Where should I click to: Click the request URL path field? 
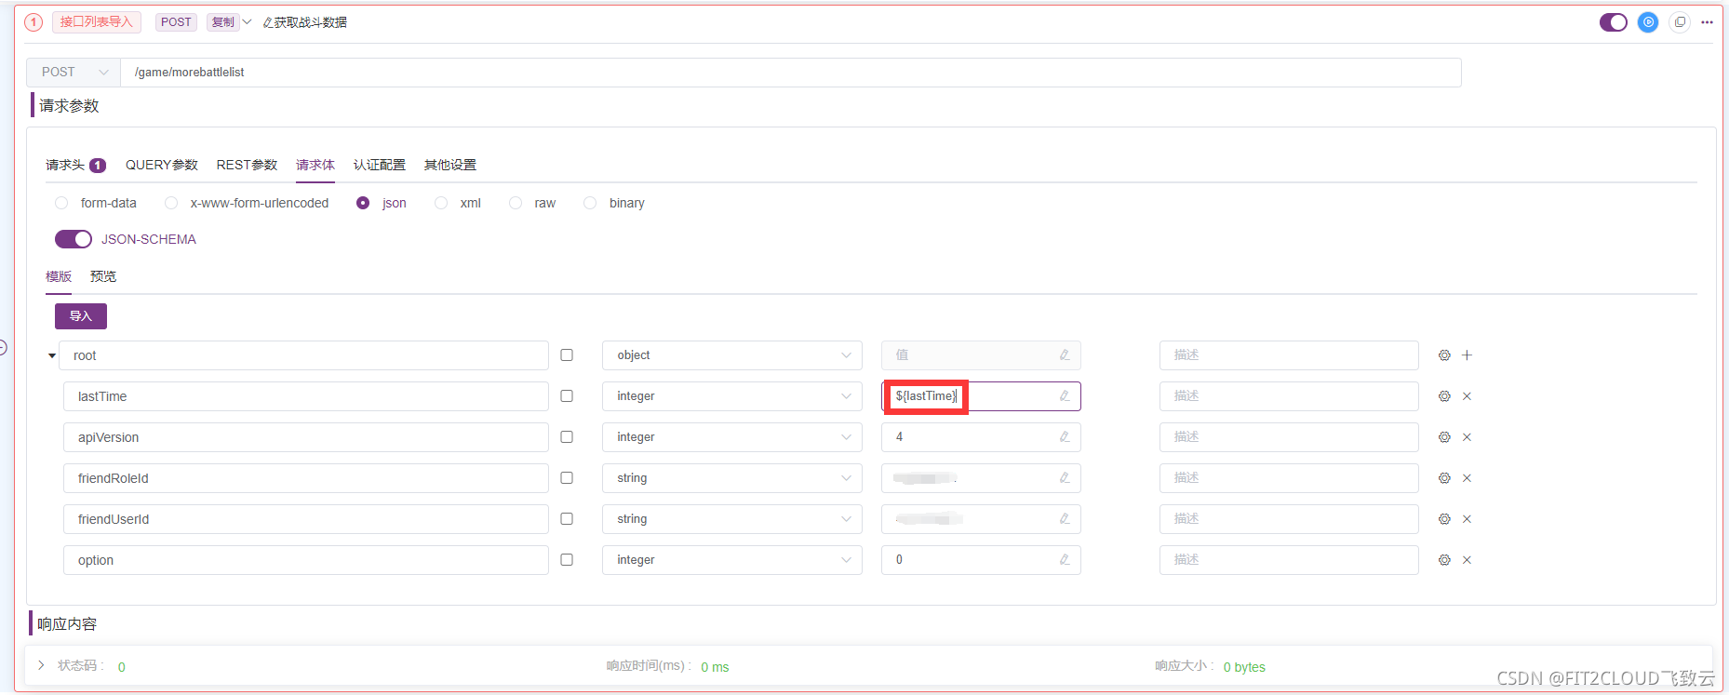(x=791, y=73)
